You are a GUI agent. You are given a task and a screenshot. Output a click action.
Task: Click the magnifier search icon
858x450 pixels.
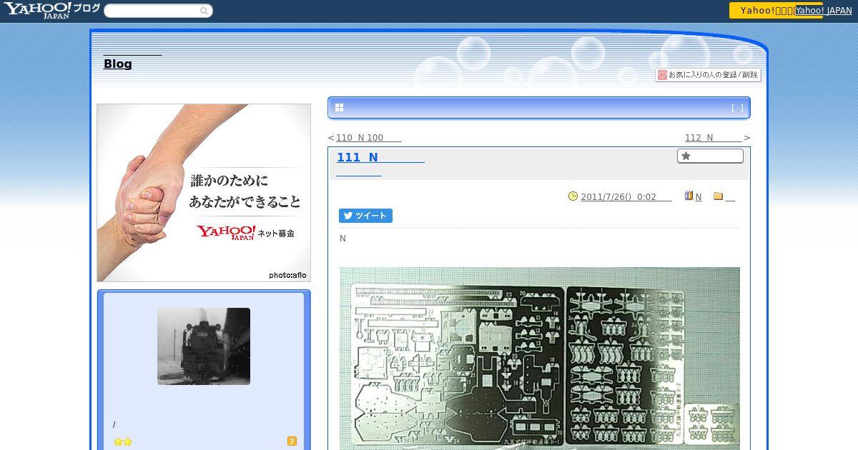tap(204, 11)
